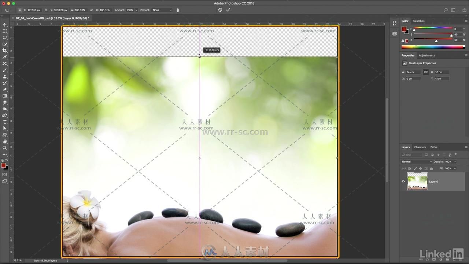Open the Protect dropdown set to None
This screenshot has width=469, height=264.
pos(162,10)
